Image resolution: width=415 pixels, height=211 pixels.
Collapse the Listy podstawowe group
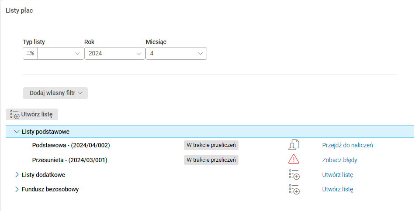(x=17, y=131)
